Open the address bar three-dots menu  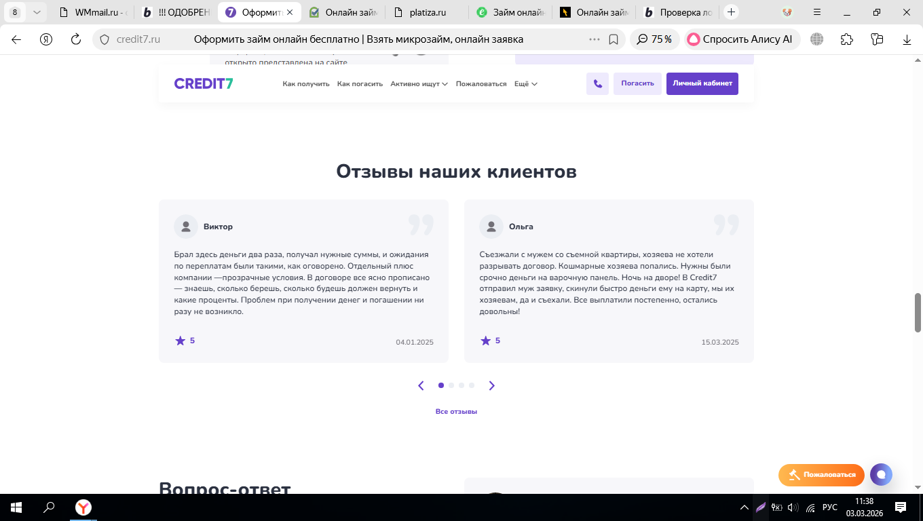click(595, 39)
